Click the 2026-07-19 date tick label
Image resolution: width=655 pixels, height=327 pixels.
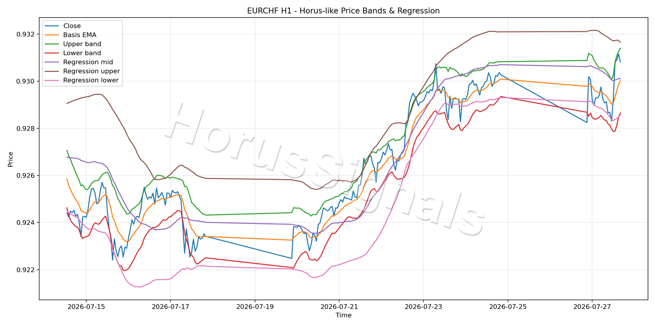click(x=255, y=307)
